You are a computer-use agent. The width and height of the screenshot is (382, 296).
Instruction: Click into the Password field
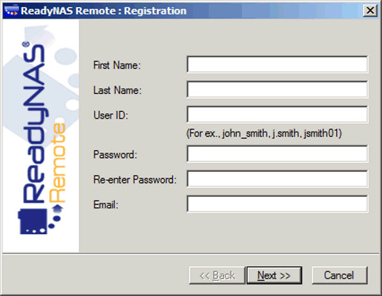[x=277, y=154]
